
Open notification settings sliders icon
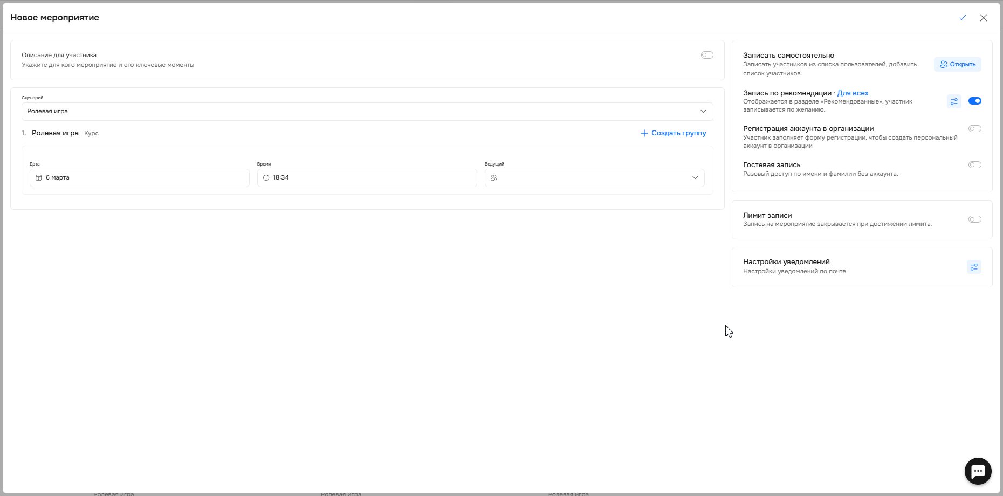(x=974, y=267)
